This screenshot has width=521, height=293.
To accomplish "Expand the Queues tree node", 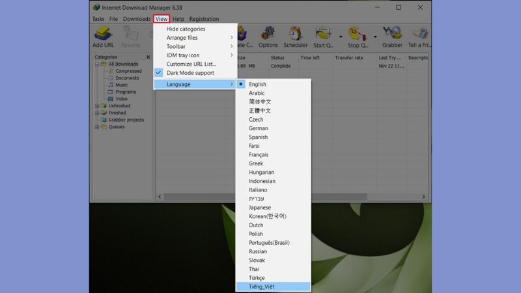I will 97,127.
